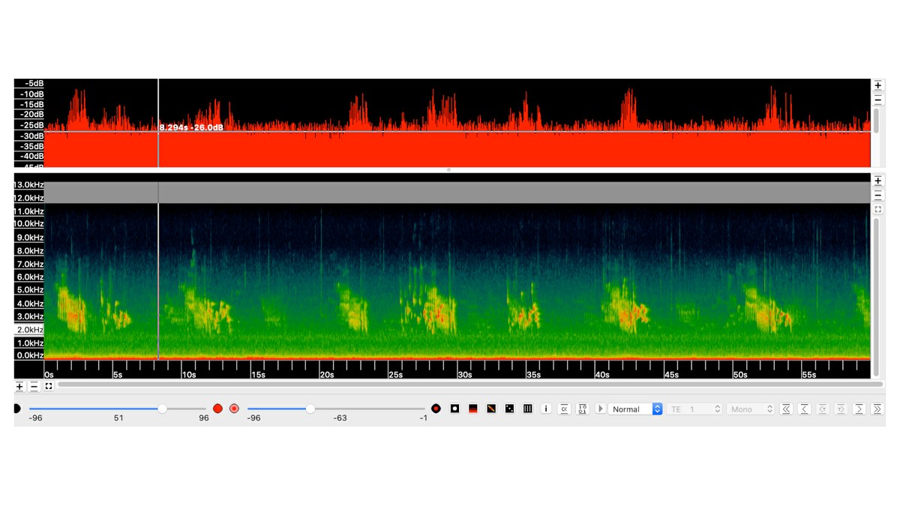
Task: Click the black circle with red dot icon
Action: 436,409
